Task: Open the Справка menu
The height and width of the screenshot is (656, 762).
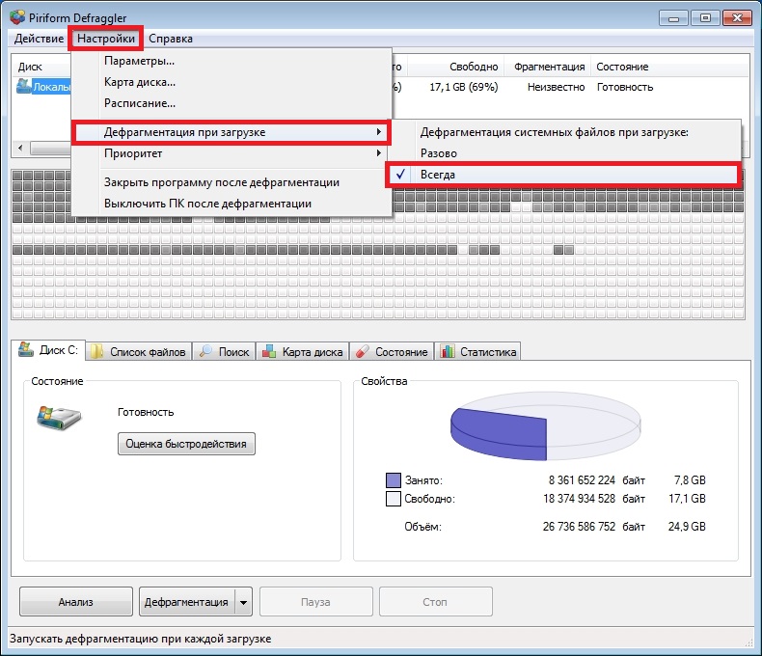Action: click(x=171, y=39)
